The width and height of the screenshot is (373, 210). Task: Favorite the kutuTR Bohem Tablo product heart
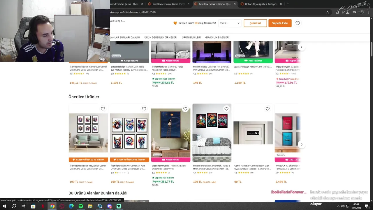pyautogui.click(x=226, y=109)
